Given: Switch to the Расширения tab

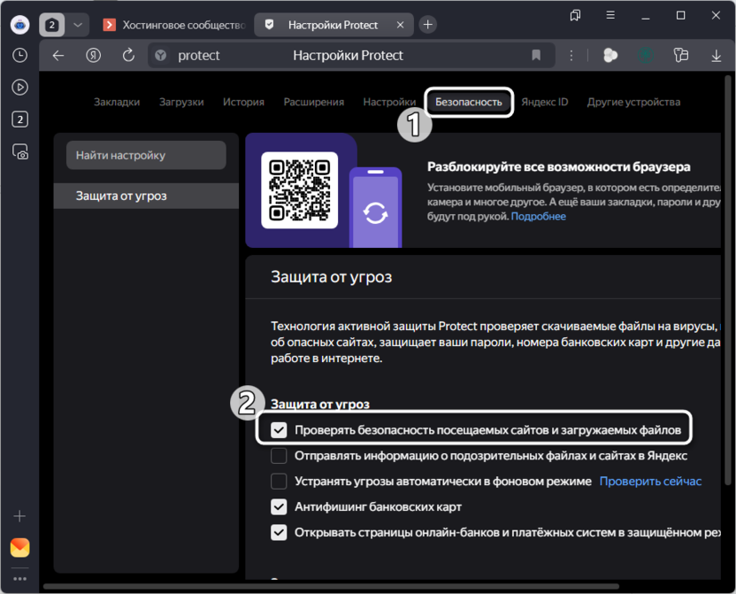Looking at the screenshot, I should [313, 102].
